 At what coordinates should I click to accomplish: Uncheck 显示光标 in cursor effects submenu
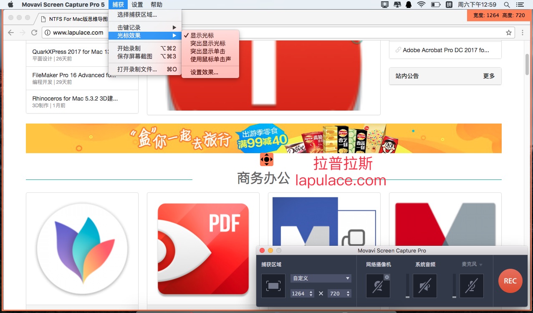[202, 35]
